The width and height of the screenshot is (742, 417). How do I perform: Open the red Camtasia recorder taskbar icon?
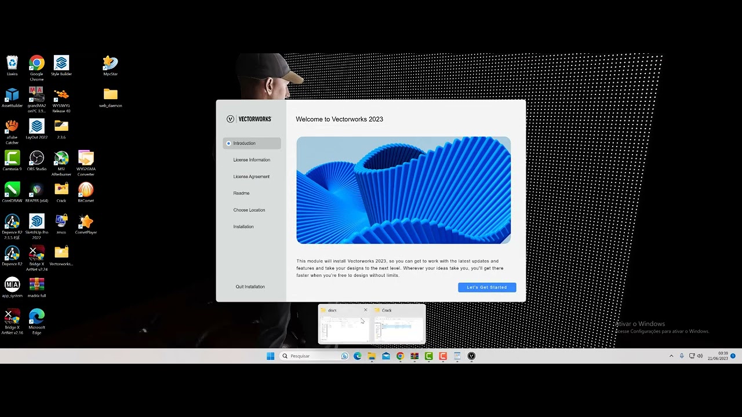(x=443, y=356)
